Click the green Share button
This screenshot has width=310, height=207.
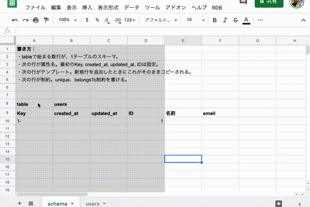pyautogui.click(x=269, y=3)
